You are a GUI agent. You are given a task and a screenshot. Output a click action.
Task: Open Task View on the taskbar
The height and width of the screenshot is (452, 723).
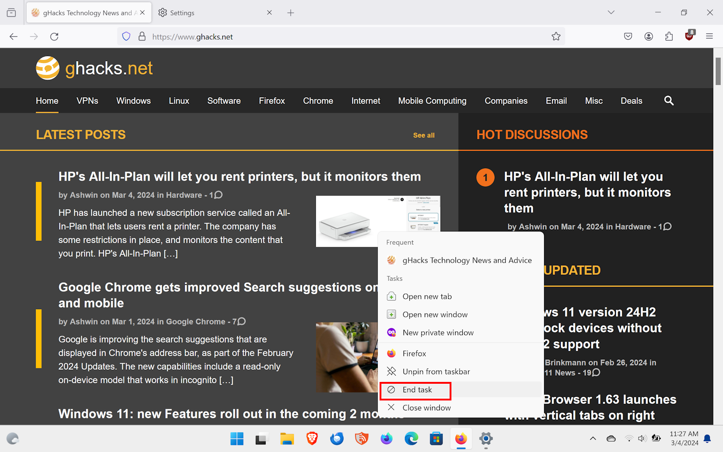tap(262, 438)
